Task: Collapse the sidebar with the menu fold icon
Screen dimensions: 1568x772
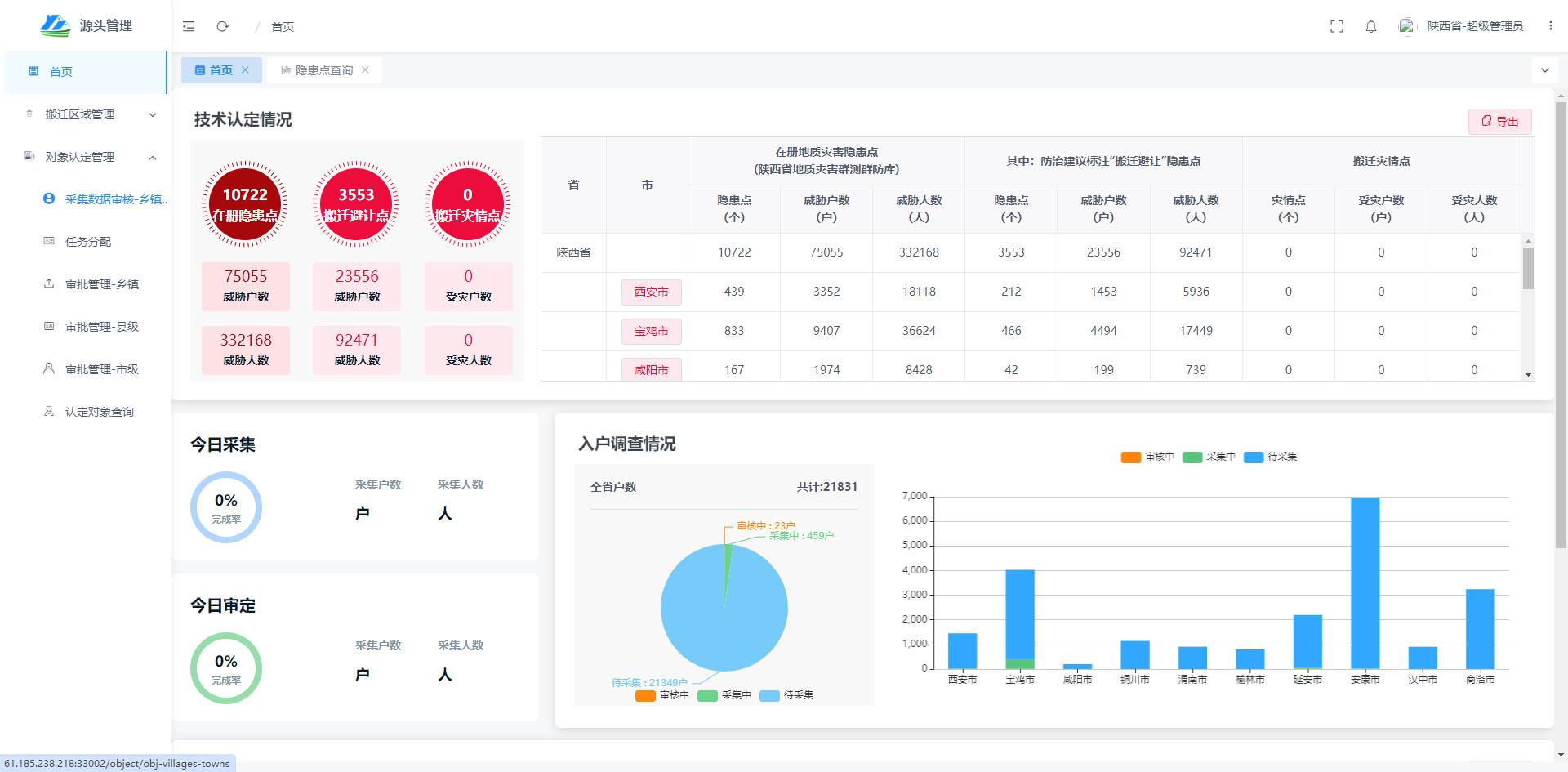Action: pyautogui.click(x=189, y=26)
